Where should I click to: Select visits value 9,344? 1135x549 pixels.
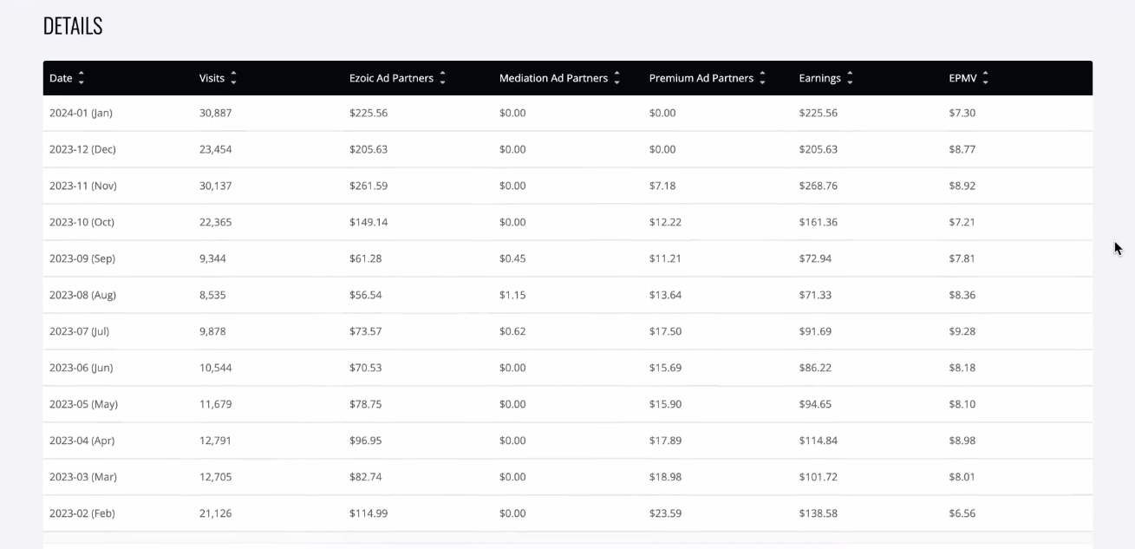click(212, 258)
